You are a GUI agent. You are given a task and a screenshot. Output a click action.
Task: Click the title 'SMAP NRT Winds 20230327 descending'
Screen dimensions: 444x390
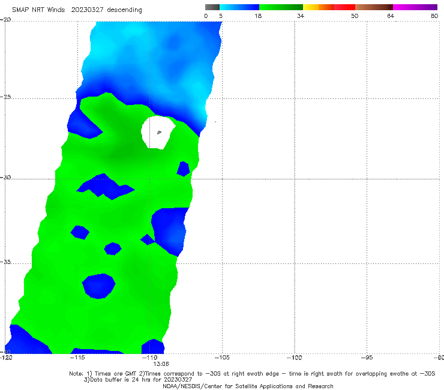pyautogui.click(x=77, y=10)
